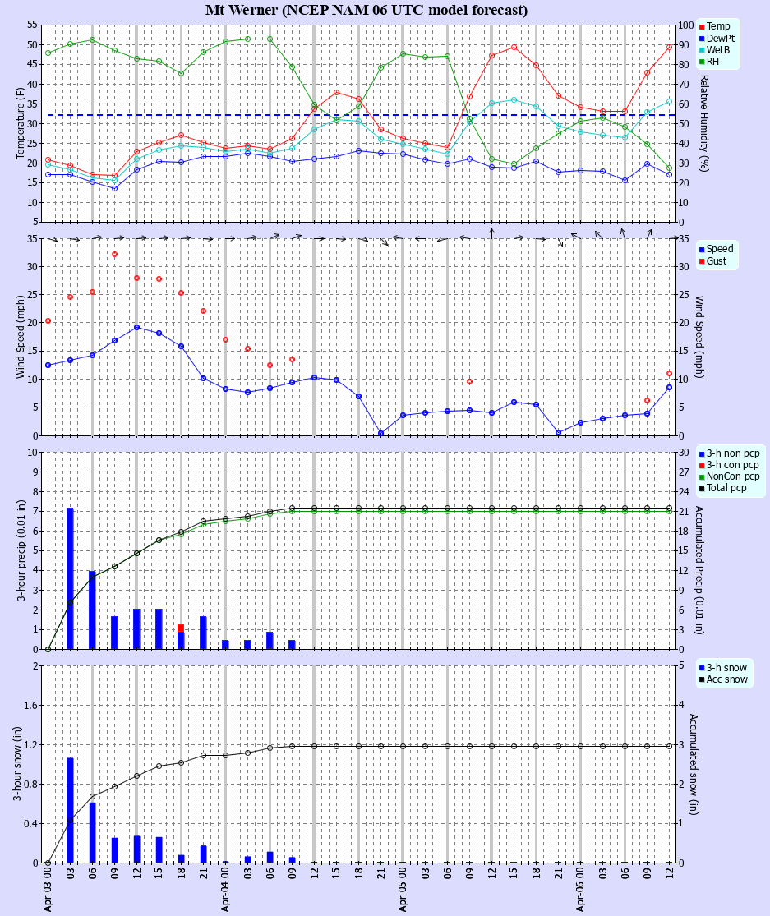This screenshot has width=770, height=916.
Task: Toggle the 3-h snow series visibility
Action: point(703,670)
